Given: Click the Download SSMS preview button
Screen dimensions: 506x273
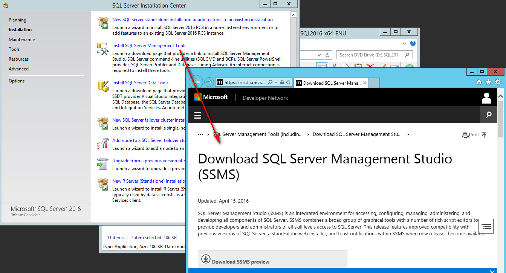Looking at the screenshot, I should 272,260.
